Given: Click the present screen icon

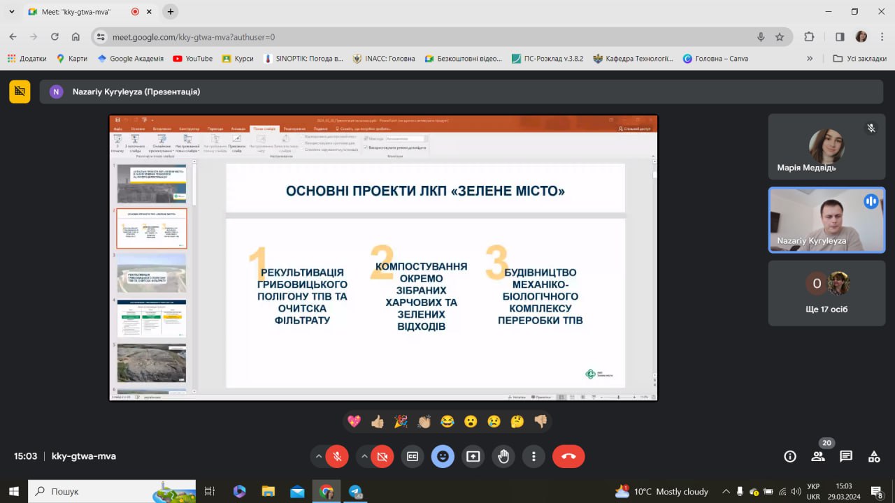Looking at the screenshot, I should click(x=473, y=456).
